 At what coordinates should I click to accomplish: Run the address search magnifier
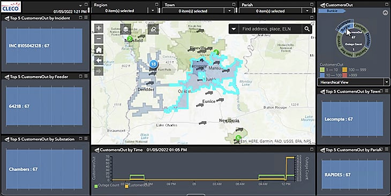pyautogui.click(x=307, y=29)
